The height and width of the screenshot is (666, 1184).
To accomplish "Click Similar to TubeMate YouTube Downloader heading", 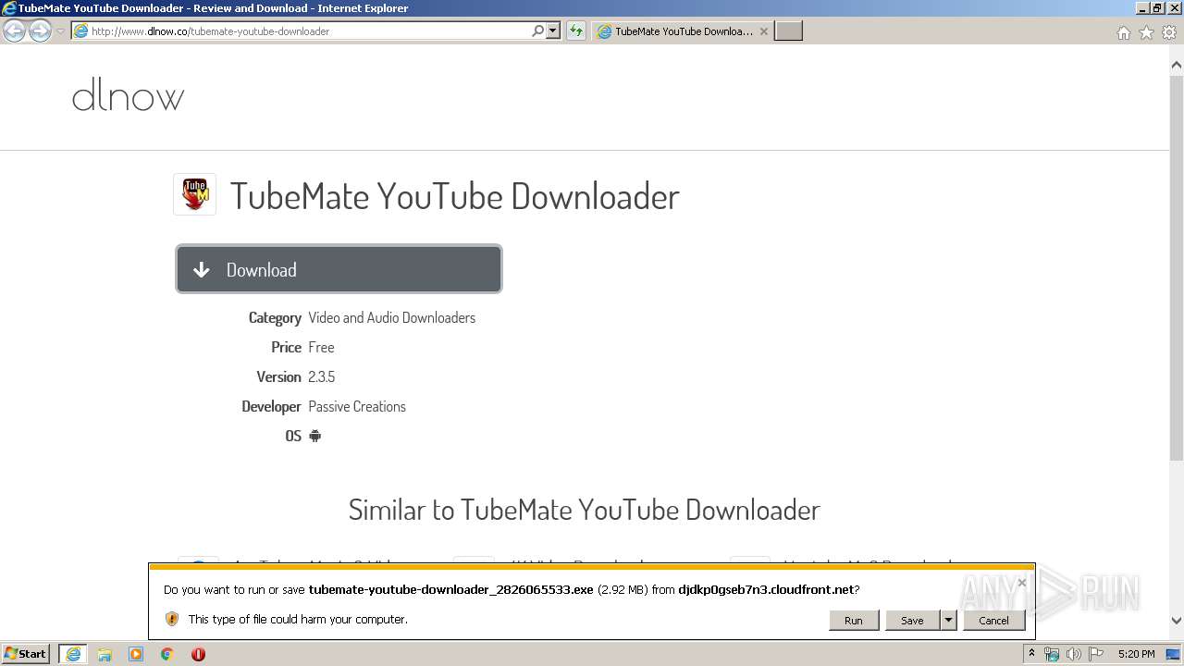I will click(584, 510).
